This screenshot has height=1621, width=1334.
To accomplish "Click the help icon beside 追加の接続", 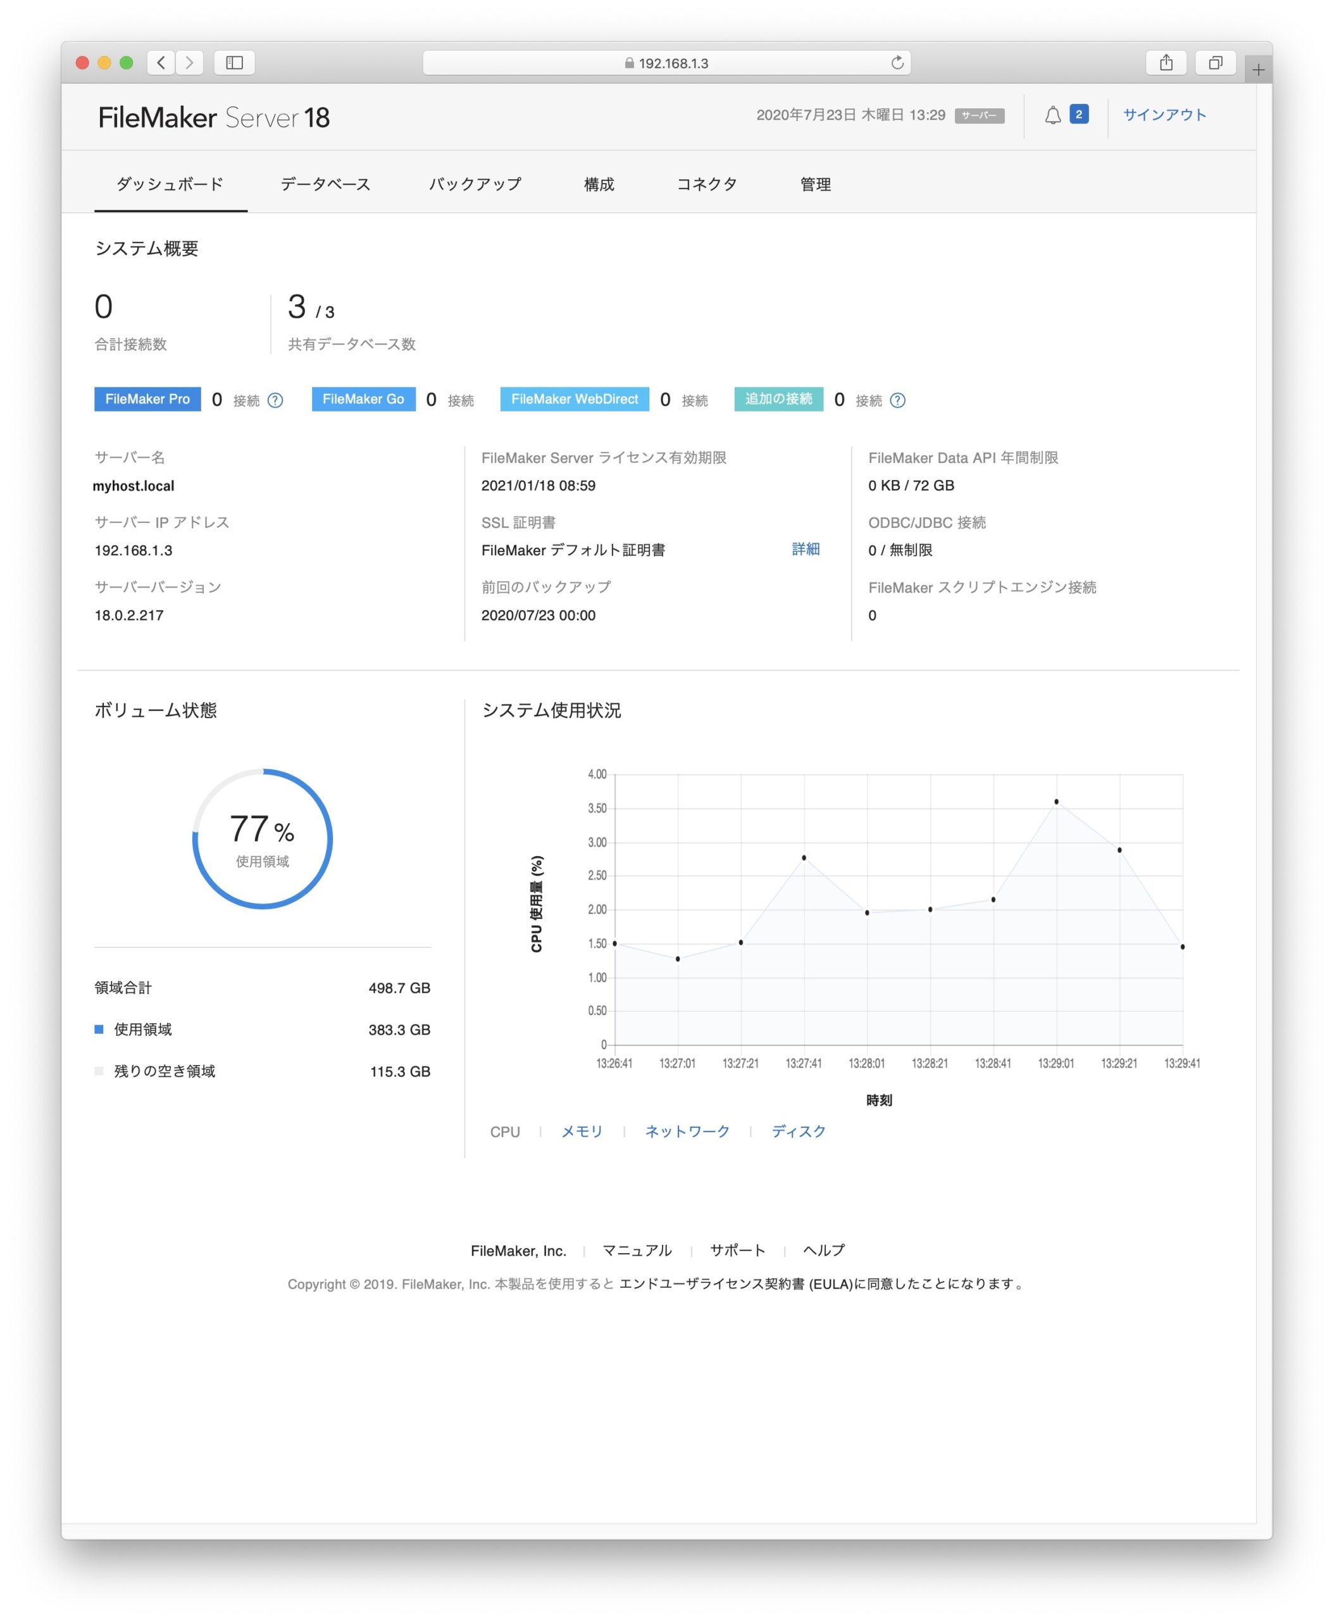I will pos(897,400).
